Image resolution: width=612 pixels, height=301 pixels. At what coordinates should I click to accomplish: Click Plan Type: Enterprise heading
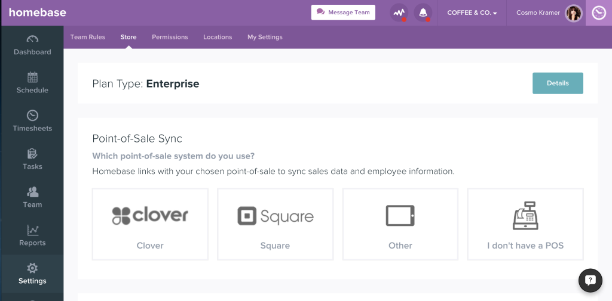point(146,83)
